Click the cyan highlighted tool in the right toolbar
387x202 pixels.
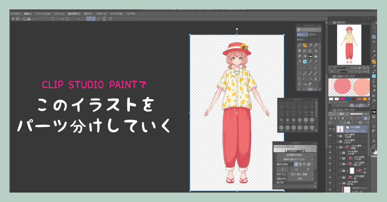coord(374,76)
